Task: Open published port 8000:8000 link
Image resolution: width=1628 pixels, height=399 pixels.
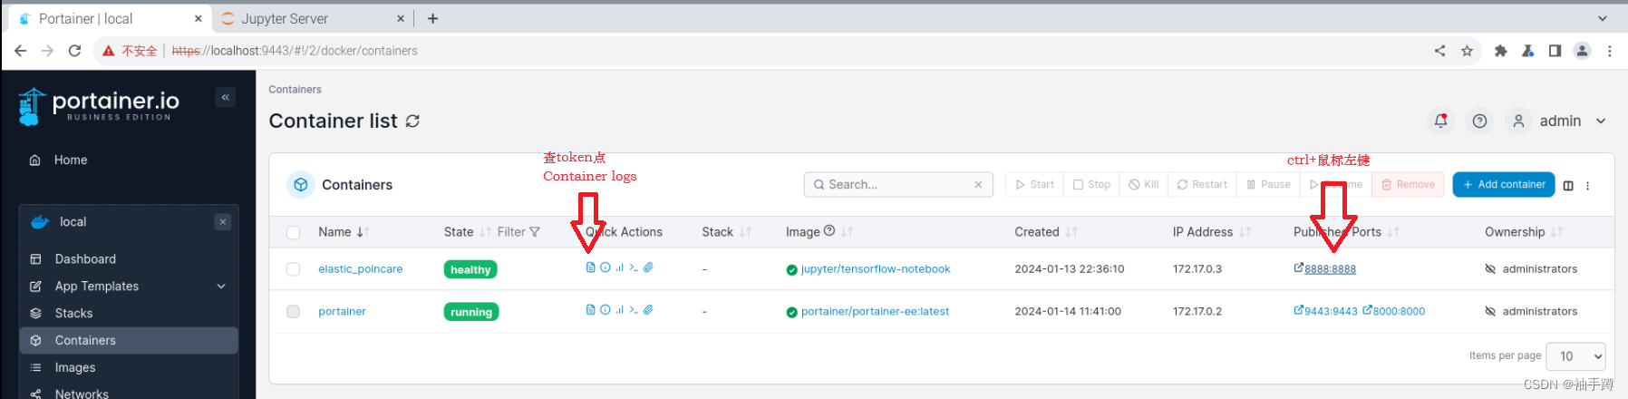Action: 1393,311
